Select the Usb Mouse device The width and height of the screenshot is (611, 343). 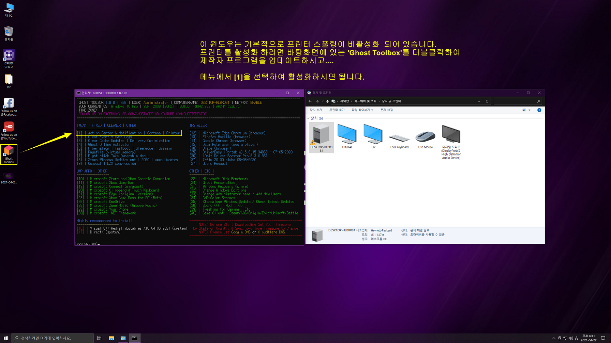[x=426, y=140]
